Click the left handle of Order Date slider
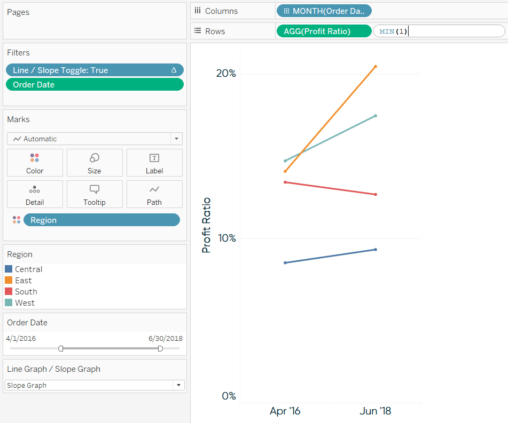 point(60,348)
